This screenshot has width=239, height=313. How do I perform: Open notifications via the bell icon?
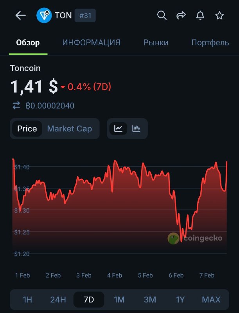[x=201, y=15]
